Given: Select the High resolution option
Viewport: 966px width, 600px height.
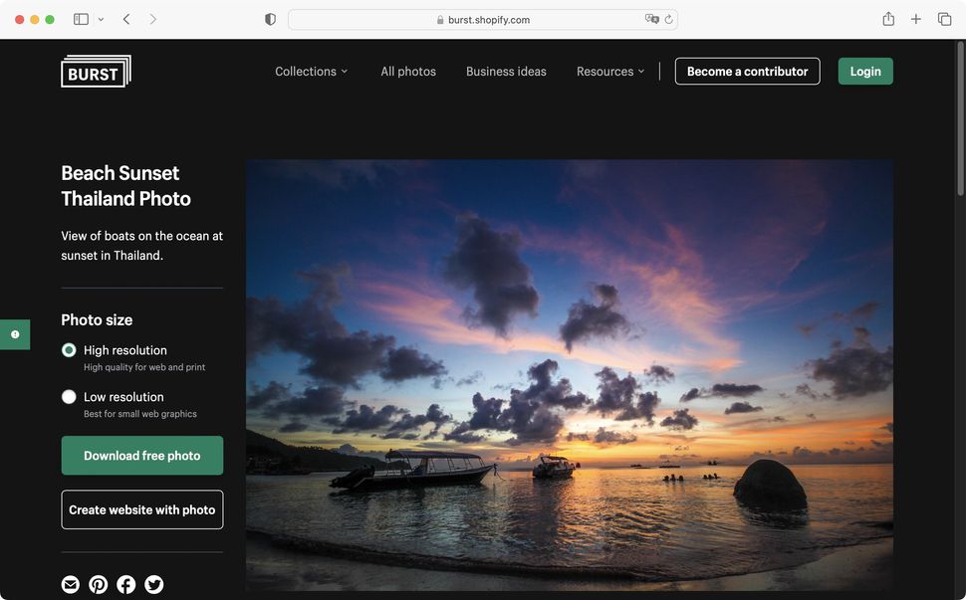Looking at the screenshot, I should pos(69,349).
